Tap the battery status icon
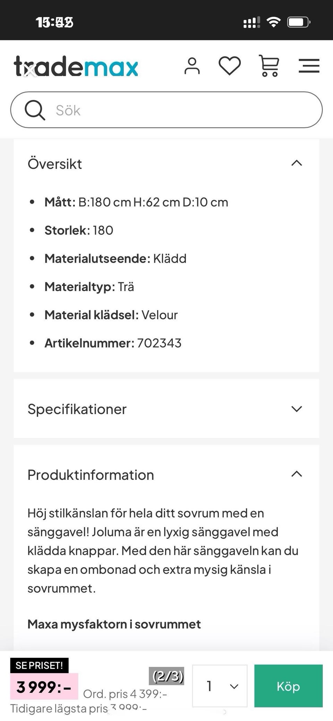Image resolution: width=333 pixels, height=721 pixels. [298, 23]
